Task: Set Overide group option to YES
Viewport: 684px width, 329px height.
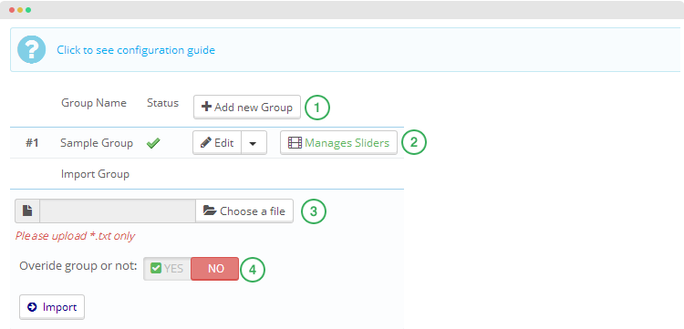Action: pyautogui.click(x=167, y=269)
